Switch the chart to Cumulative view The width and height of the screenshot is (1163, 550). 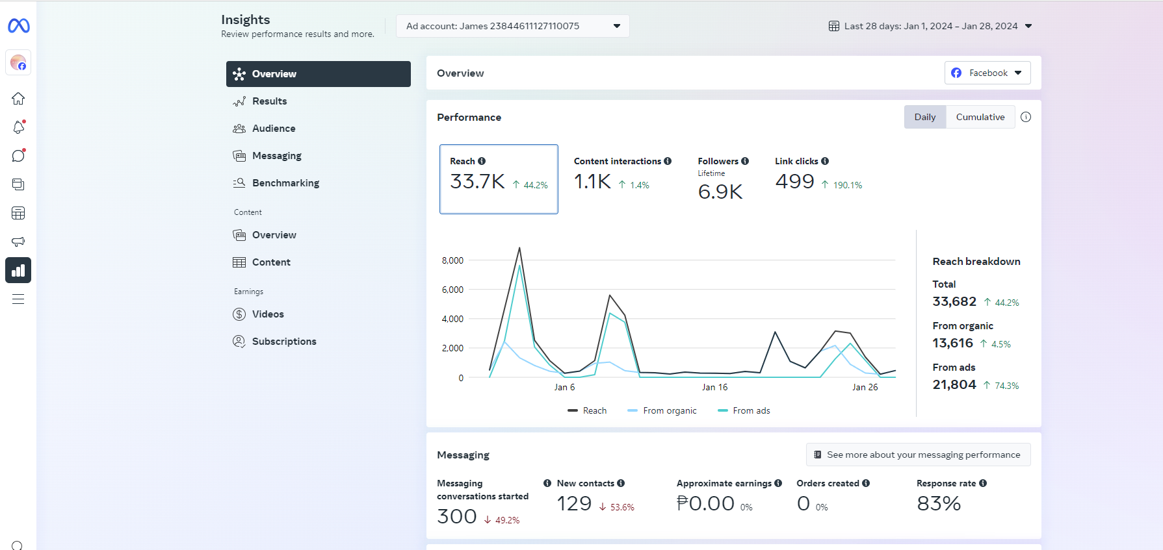pos(980,117)
